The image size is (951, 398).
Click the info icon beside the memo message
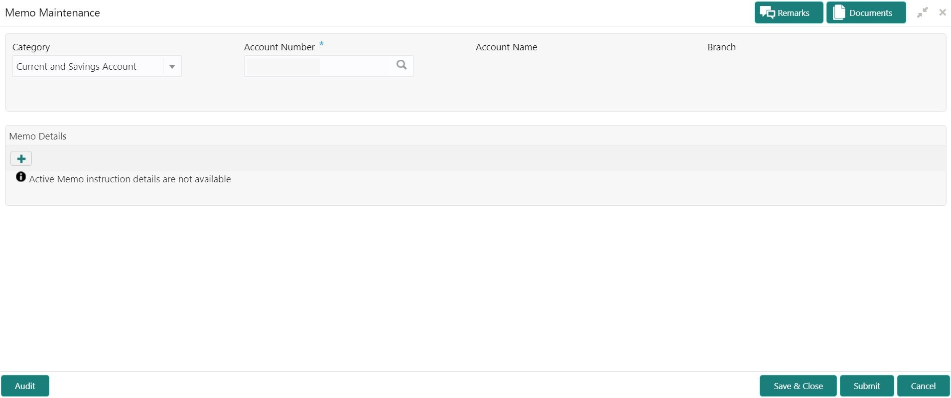pyautogui.click(x=21, y=177)
